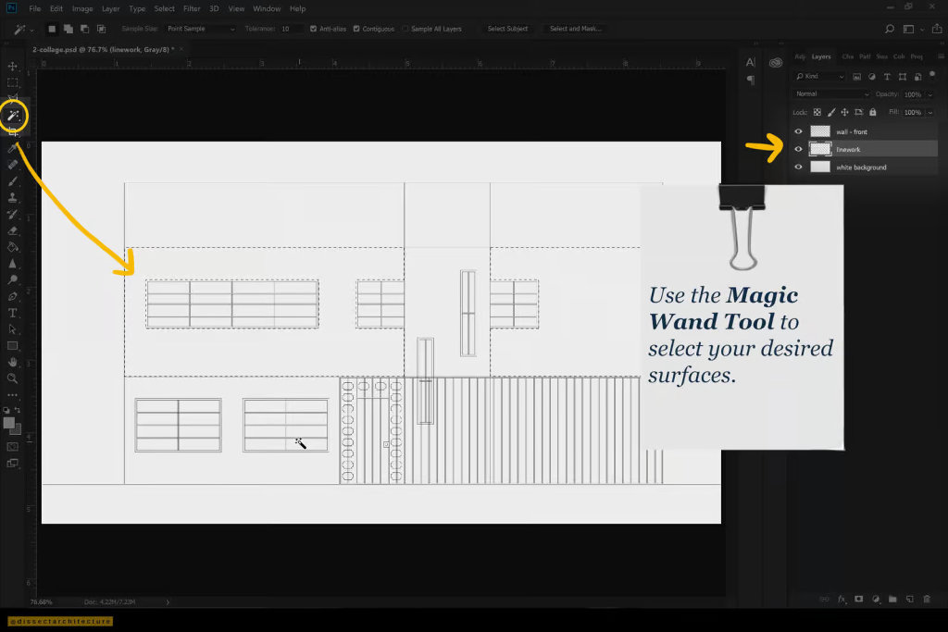Lock all layer attributes
This screenshot has height=632, width=948.
872,112
